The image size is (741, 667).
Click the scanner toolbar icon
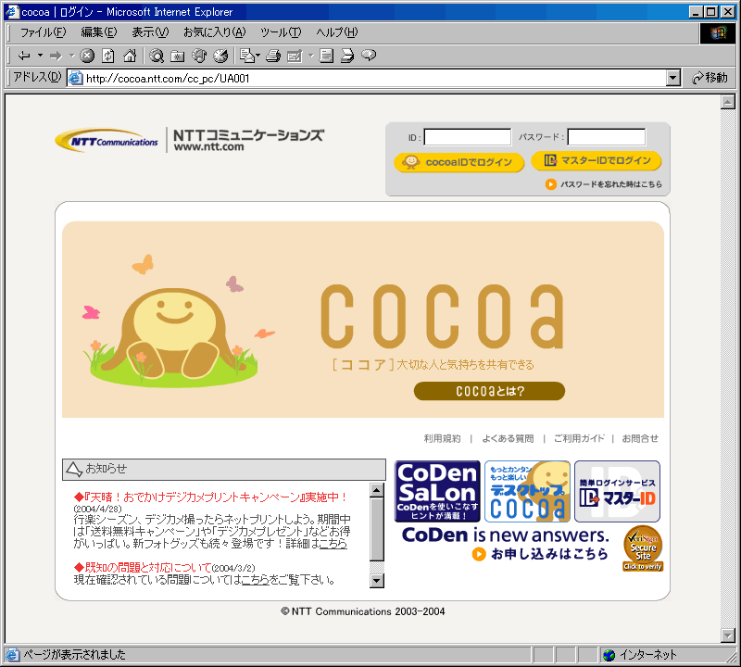347,56
